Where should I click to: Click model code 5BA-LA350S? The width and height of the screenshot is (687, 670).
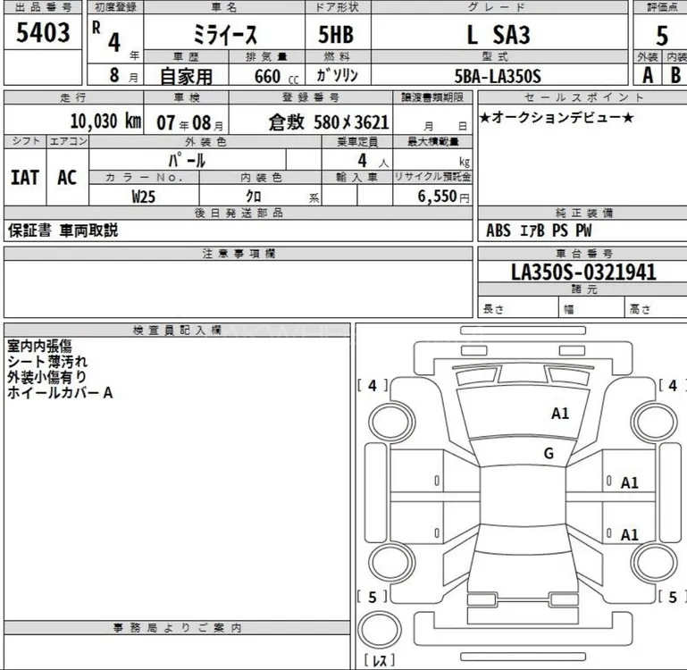pos(498,77)
